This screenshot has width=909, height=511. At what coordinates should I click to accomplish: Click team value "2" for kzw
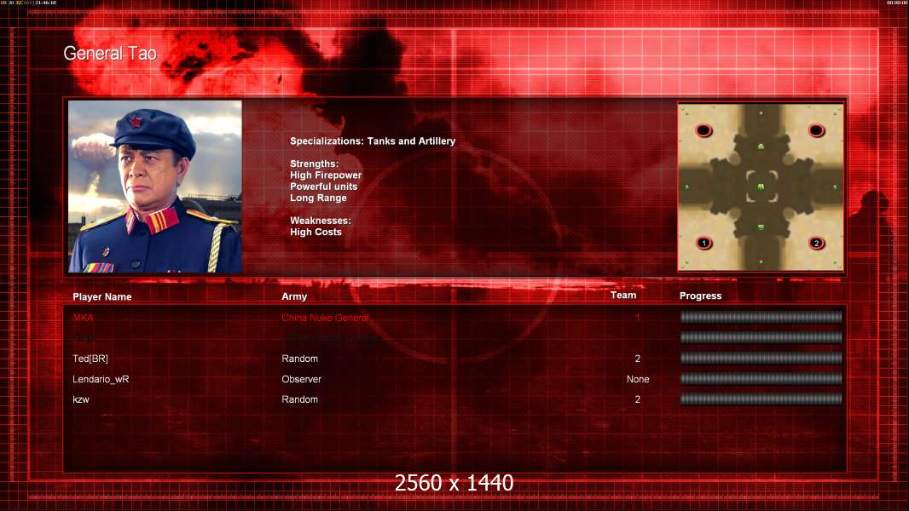click(638, 399)
